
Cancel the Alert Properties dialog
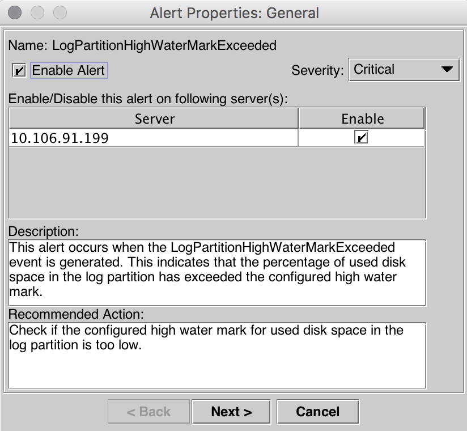(x=317, y=412)
